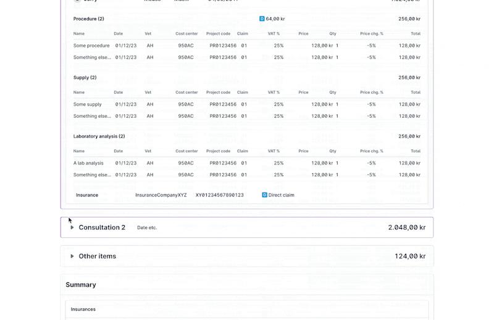This screenshot has width=494, height=320.
Task: Click the Other items title
Action: coord(98,256)
